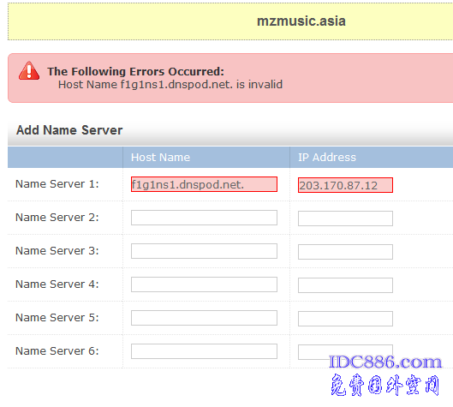Image resolution: width=453 pixels, height=407 pixels.
Task: Click into Name Server 3 host name field
Action: pos(204,251)
